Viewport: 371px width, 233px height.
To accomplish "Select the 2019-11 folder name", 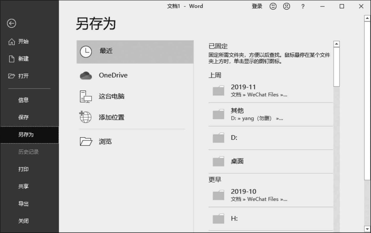I will (243, 87).
